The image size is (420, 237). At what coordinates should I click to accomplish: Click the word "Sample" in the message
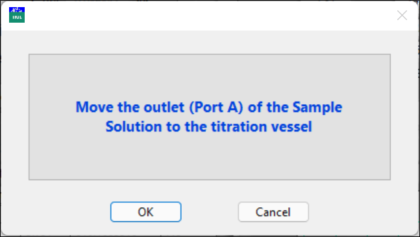pyautogui.click(x=317, y=107)
